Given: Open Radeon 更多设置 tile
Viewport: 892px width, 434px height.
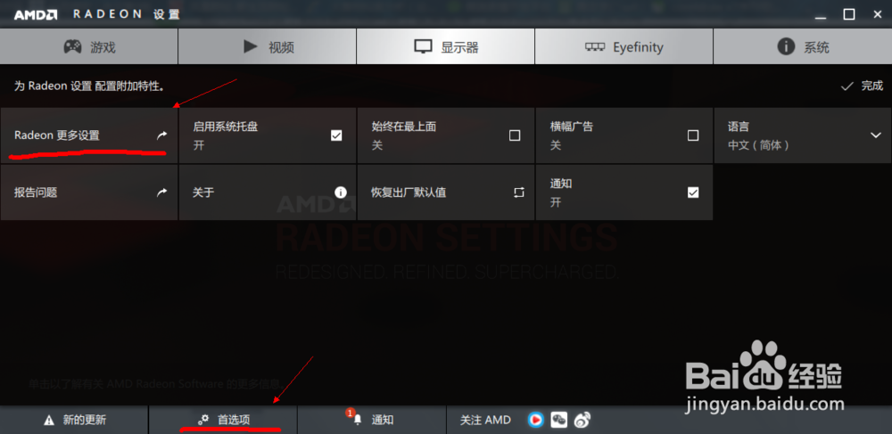Looking at the screenshot, I should coord(88,135).
